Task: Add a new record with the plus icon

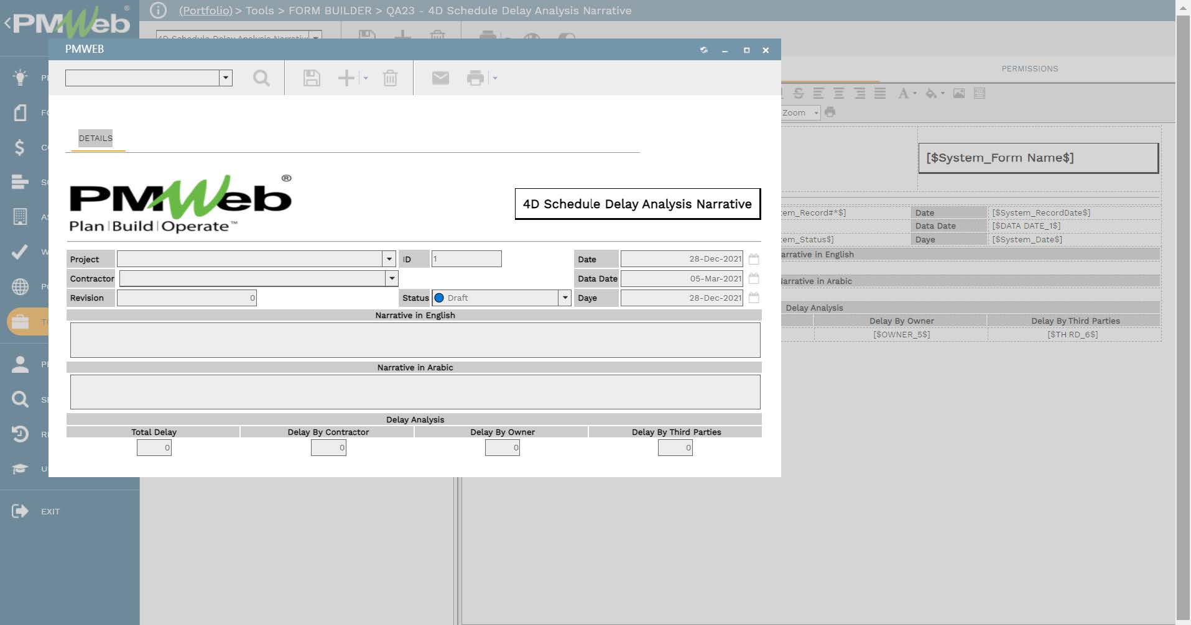Action: point(346,78)
